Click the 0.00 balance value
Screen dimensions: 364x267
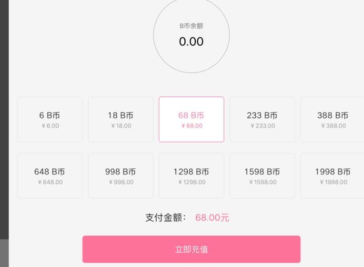click(x=191, y=42)
